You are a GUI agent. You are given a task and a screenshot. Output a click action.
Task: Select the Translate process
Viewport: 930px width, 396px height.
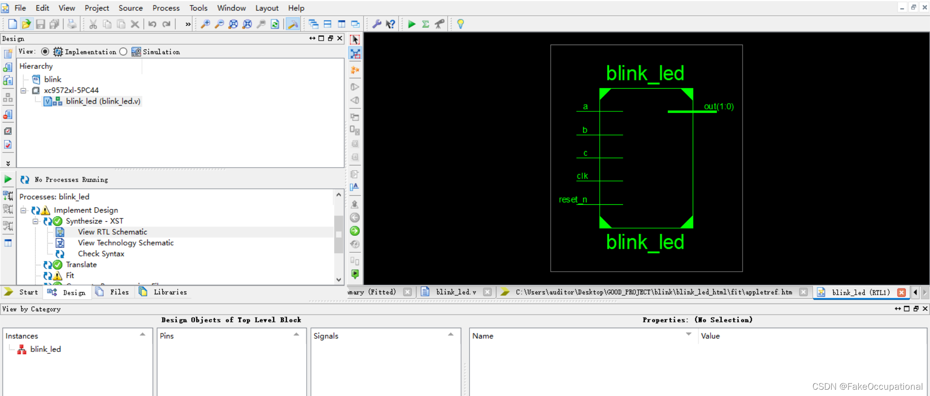(x=81, y=265)
